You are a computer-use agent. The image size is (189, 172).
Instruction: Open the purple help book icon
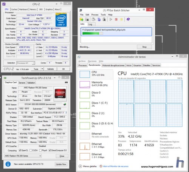click(x=128, y=19)
